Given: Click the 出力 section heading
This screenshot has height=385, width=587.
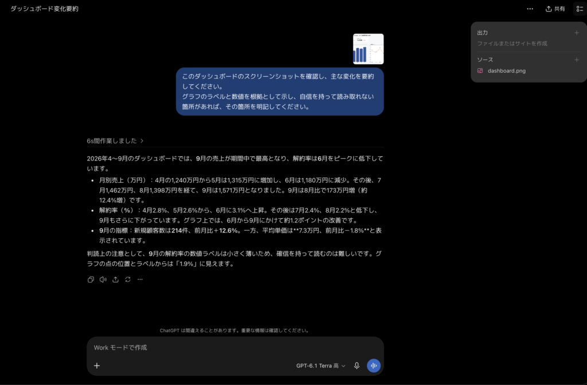Looking at the screenshot, I should click(x=482, y=33).
